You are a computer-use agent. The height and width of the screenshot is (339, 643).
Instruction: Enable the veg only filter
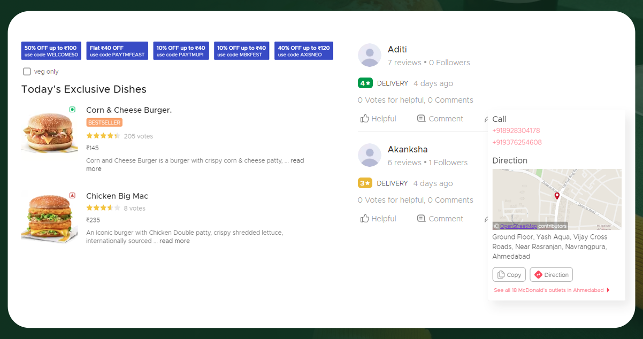click(x=27, y=71)
